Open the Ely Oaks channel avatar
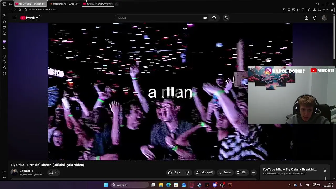Viewport: 336px width, 189px height. (14, 172)
